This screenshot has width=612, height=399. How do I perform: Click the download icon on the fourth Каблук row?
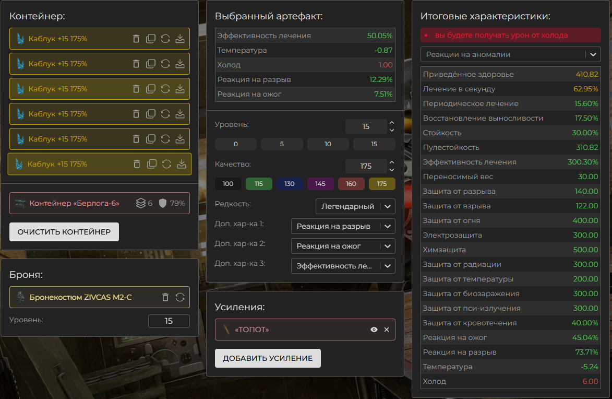point(180,114)
